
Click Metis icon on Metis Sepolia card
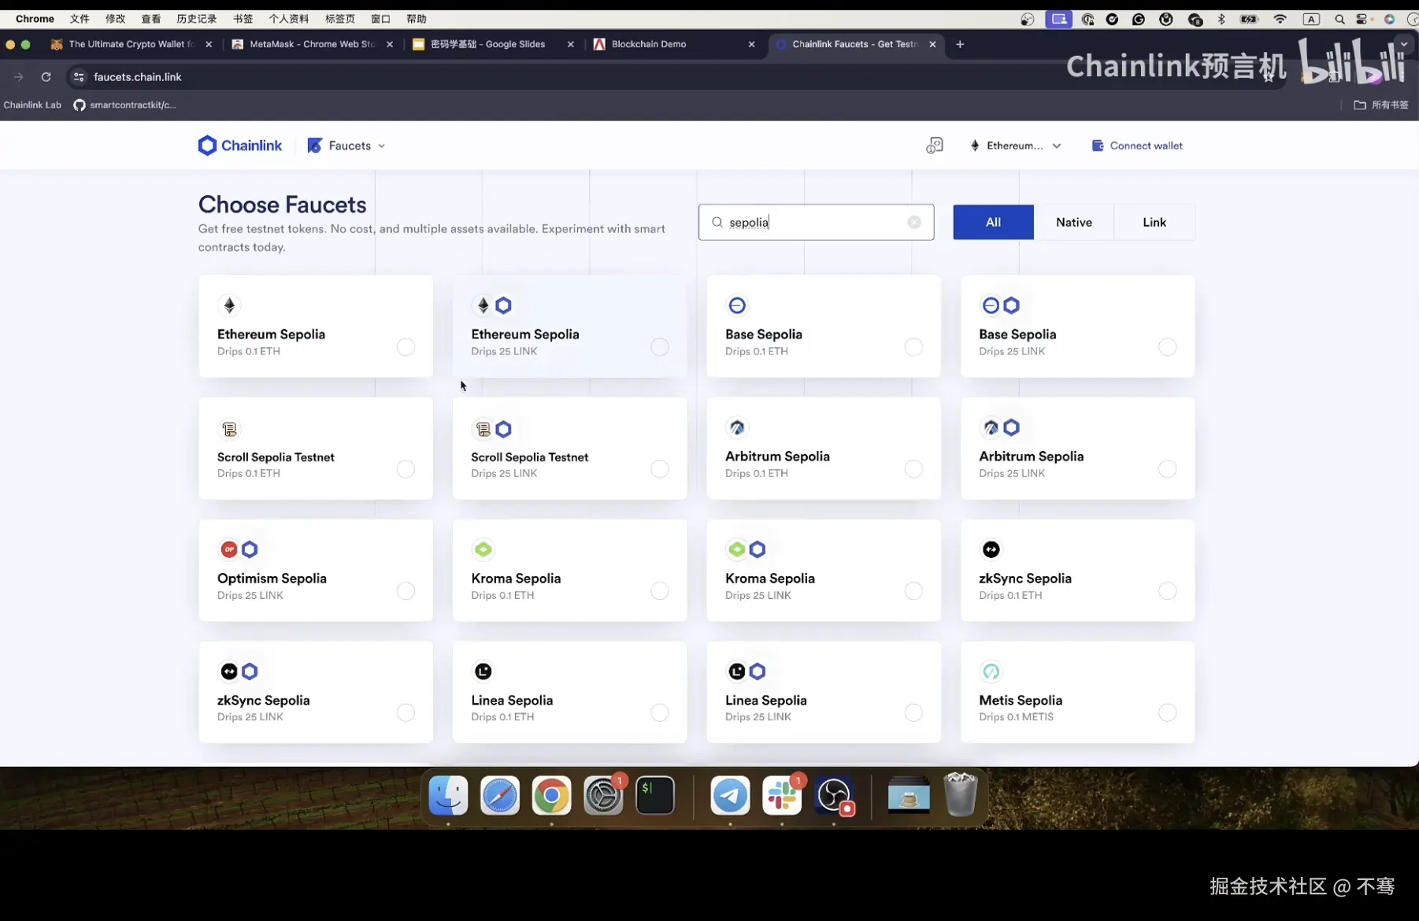[x=991, y=671]
